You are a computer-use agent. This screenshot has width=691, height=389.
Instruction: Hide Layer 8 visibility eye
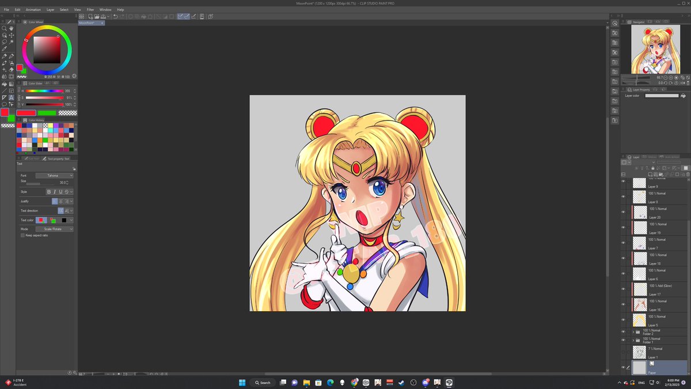[x=623, y=197]
